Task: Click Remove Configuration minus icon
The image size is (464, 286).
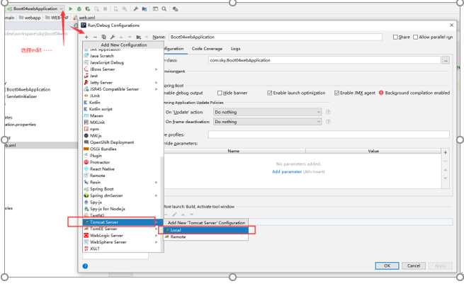Action: [95, 37]
